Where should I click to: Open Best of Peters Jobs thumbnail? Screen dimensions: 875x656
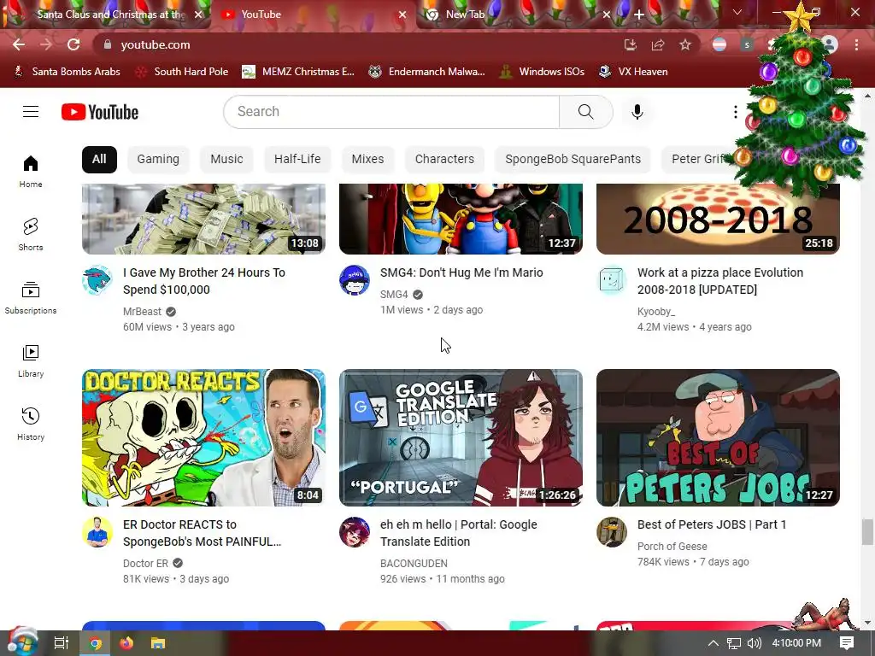(718, 437)
